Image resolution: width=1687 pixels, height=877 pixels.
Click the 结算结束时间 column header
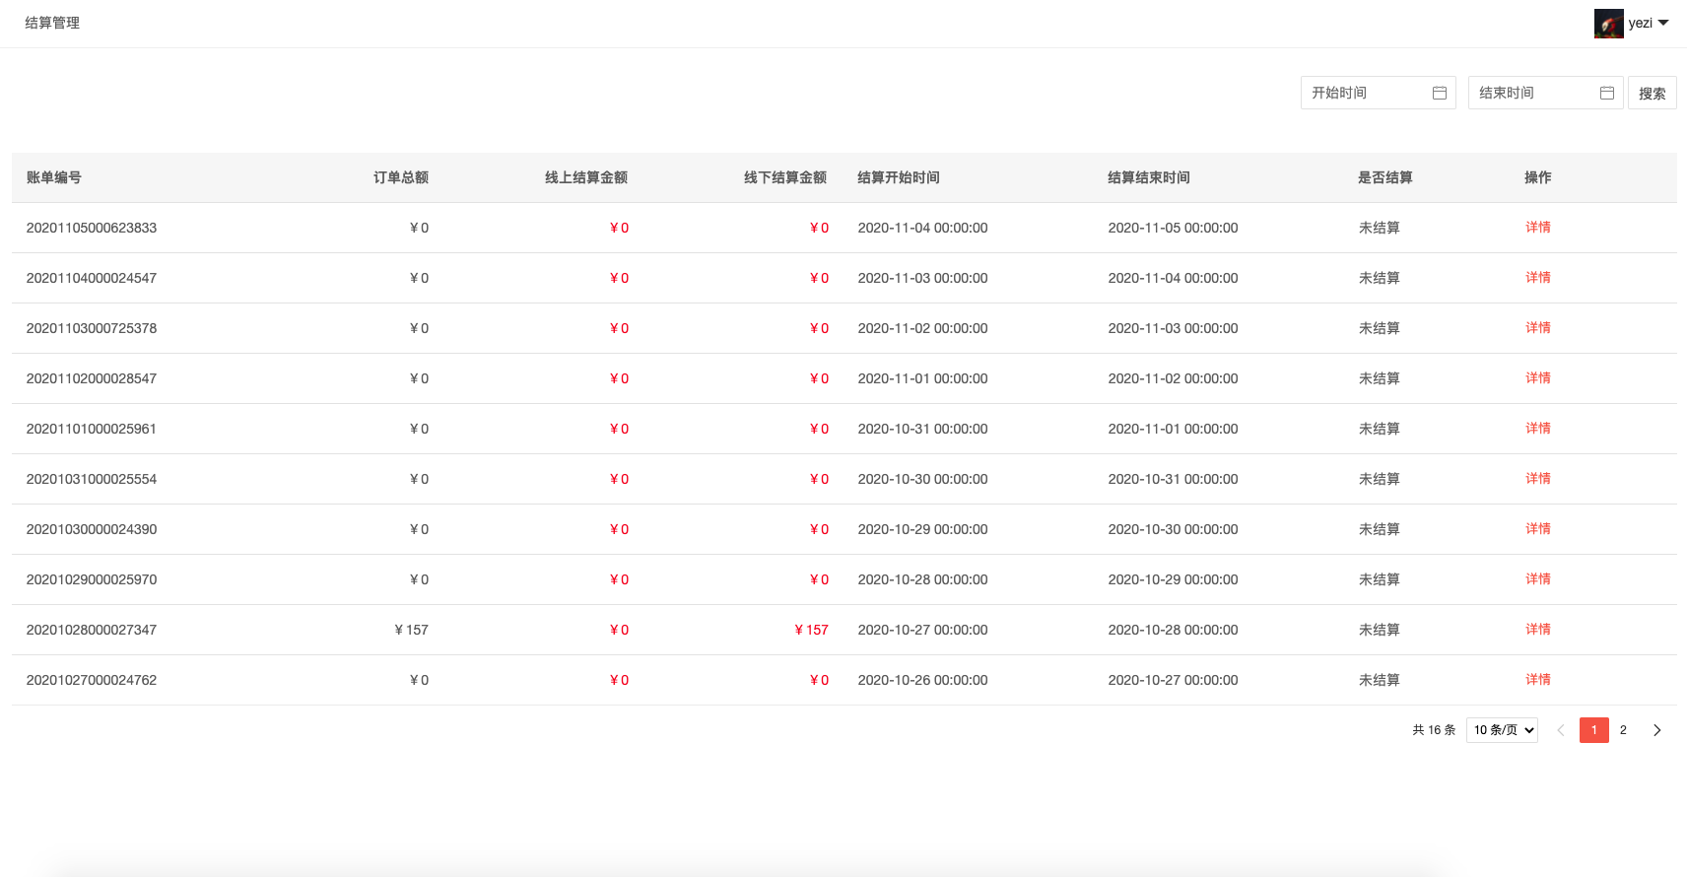point(1149,177)
